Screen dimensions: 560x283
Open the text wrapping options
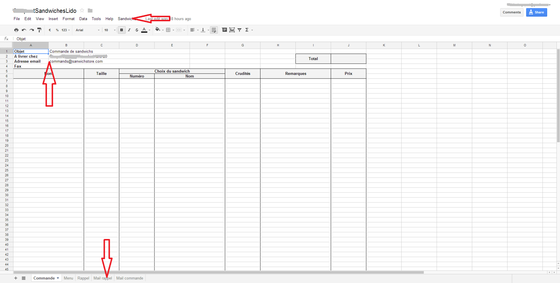pos(214,30)
